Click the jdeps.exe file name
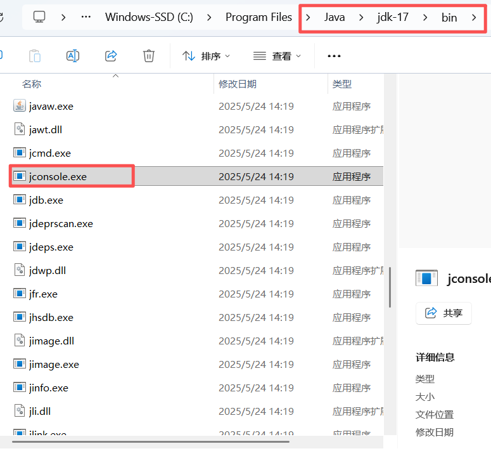Image resolution: width=491 pixels, height=451 pixels. coord(51,247)
